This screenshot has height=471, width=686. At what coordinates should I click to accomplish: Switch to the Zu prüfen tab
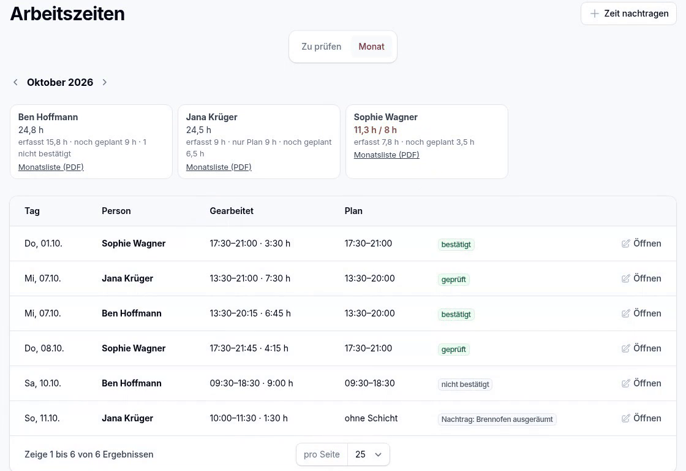click(321, 47)
